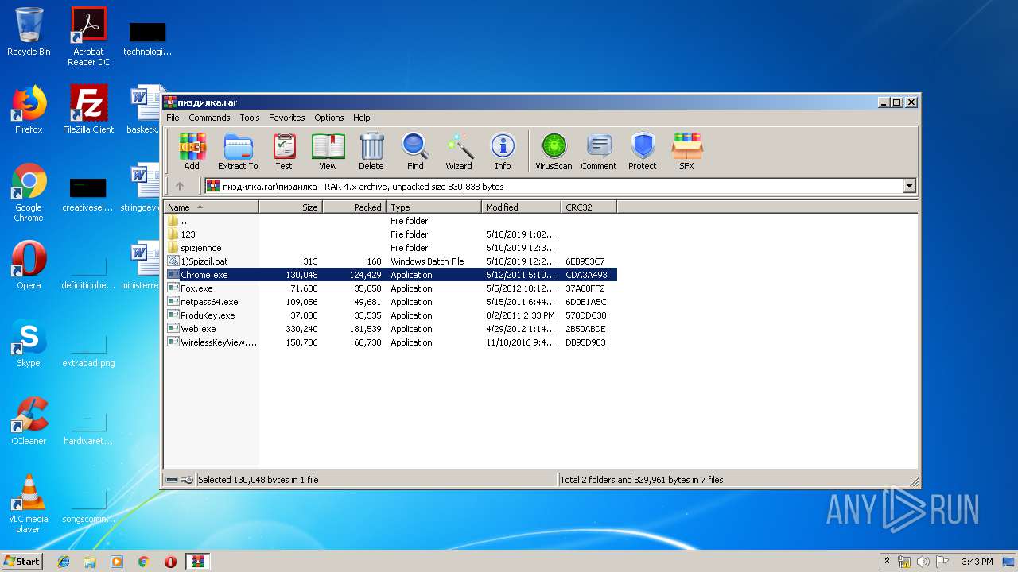The width and height of the screenshot is (1018, 572).
Task: Open Skype desktop shortcut
Action: pos(29,343)
